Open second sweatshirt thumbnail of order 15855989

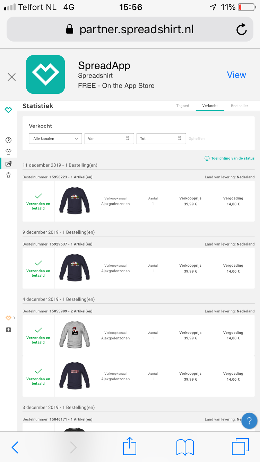pos(74,376)
